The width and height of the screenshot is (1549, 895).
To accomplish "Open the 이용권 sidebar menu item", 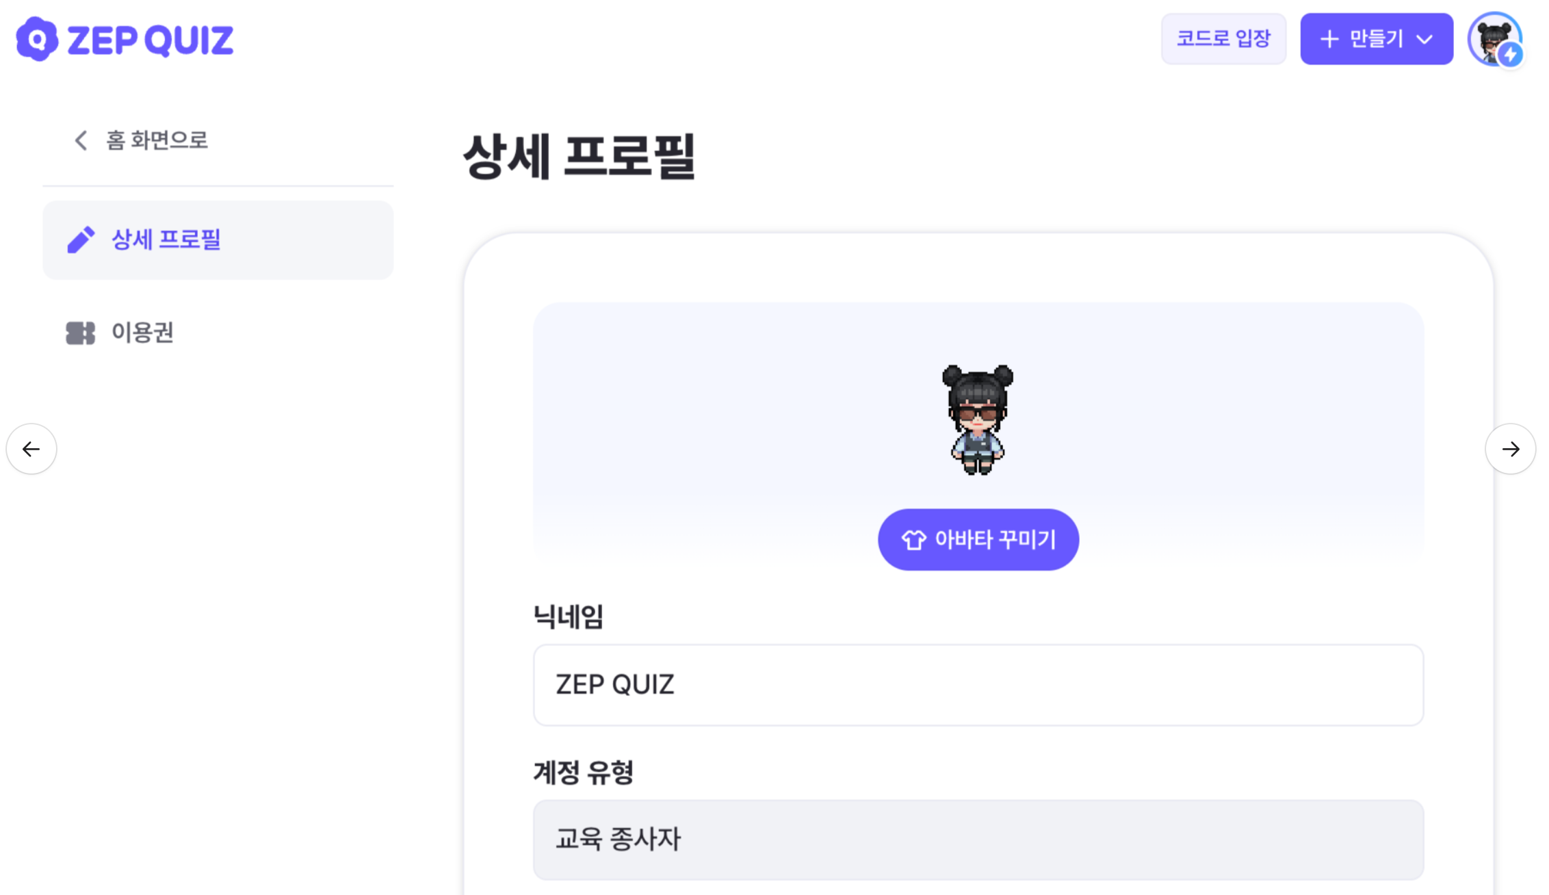I will (x=218, y=333).
